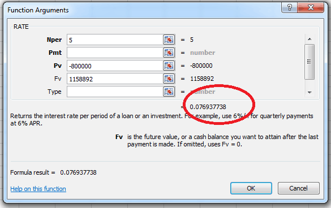Click the Formula result value 0.076937738
The image size is (331, 208).
pyautogui.click(x=78, y=172)
